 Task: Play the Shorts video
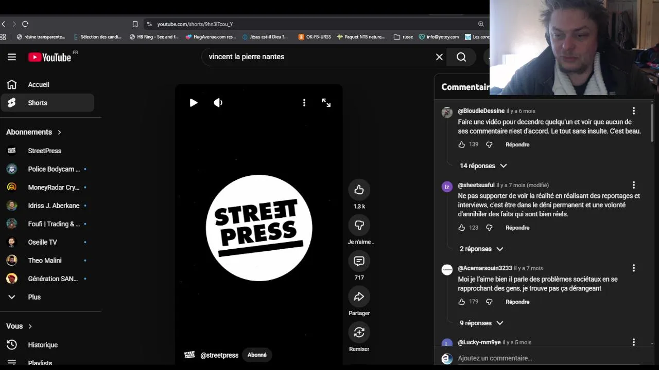tap(194, 103)
